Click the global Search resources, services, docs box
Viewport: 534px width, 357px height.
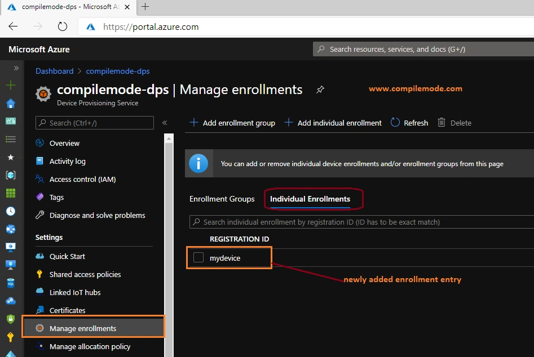point(423,50)
